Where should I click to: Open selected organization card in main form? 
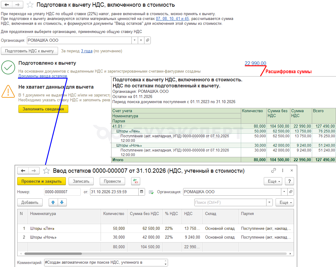pos(147,40)
